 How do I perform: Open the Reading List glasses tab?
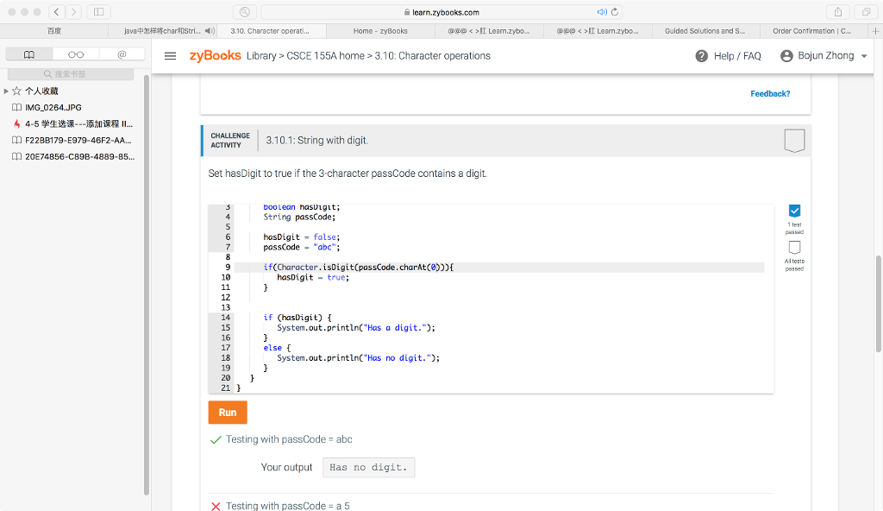coord(76,54)
